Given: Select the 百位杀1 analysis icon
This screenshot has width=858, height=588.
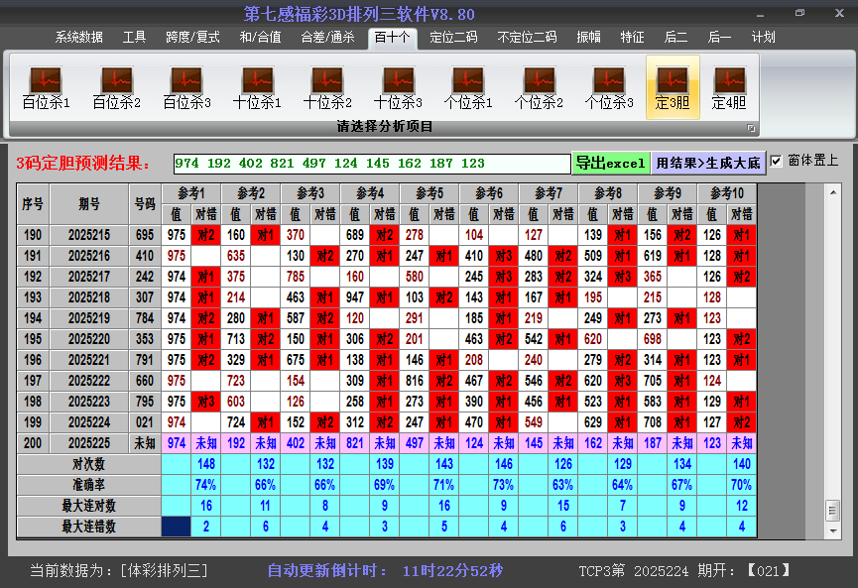Looking at the screenshot, I should click(46, 88).
